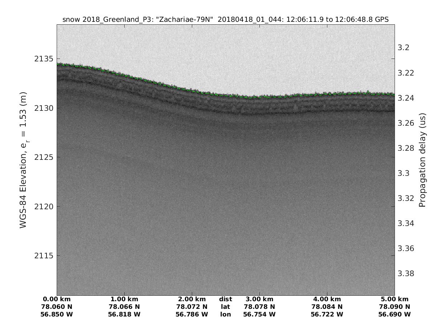The height and width of the screenshot is (327, 436).
Task: Click the '78.084 N' latitude label
Action: (327, 307)
